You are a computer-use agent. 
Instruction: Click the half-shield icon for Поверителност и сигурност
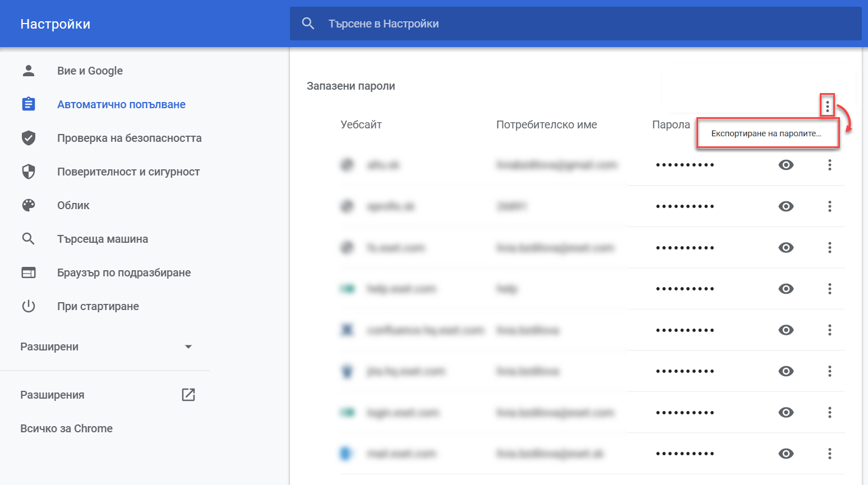(x=29, y=172)
